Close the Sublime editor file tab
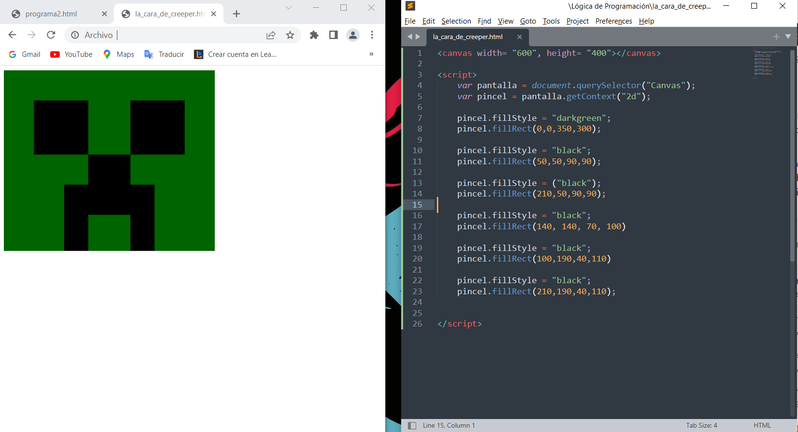This screenshot has height=432, width=798. pyautogui.click(x=519, y=37)
